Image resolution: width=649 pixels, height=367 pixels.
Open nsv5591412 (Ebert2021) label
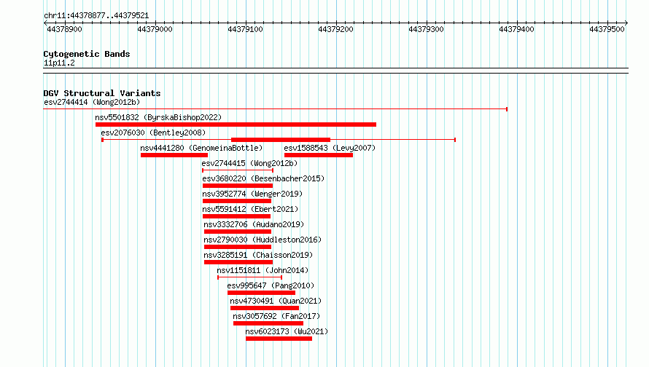[250, 209]
